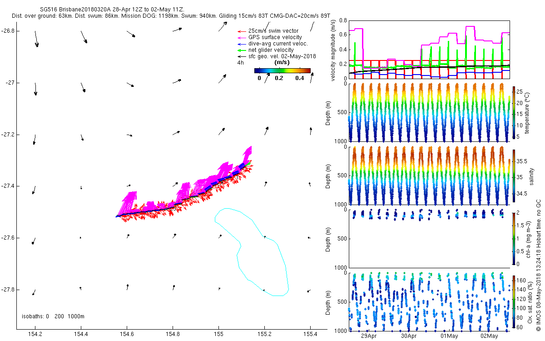Click the '29Apr' time axis tick label
The height and width of the screenshot is (341, 545).
(369, 336)
